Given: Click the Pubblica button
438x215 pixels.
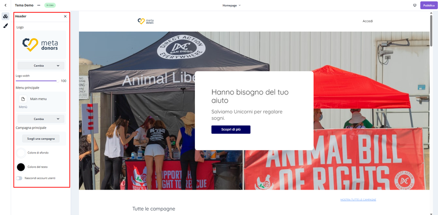Looking at the screenshot, I should pos(428,5).
